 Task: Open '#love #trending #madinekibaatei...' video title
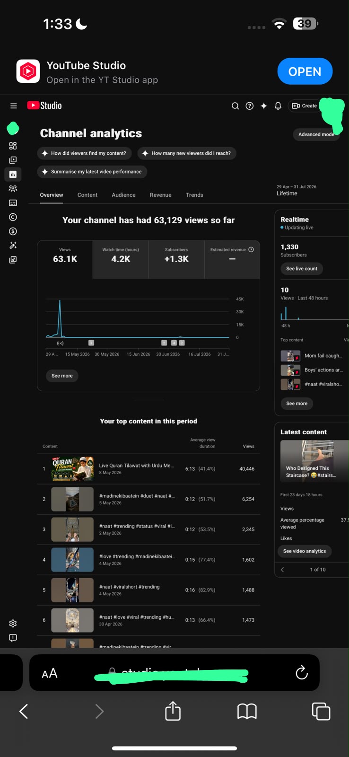point(137,556)
